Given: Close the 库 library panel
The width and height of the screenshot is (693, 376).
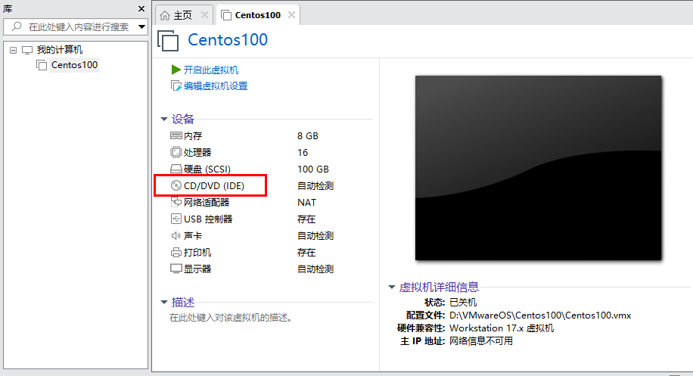Looking at the screenshot, I should pyautogui.click(x=141, y=9).
